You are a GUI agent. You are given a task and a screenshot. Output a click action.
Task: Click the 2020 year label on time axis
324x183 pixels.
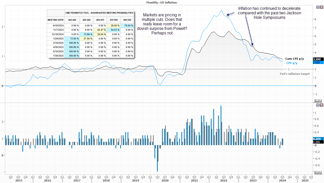tap(165, 180)
